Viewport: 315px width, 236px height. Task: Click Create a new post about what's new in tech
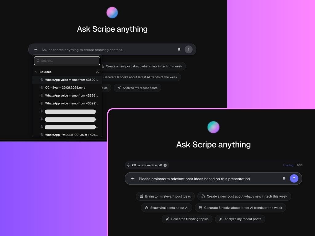coord(244,196)
